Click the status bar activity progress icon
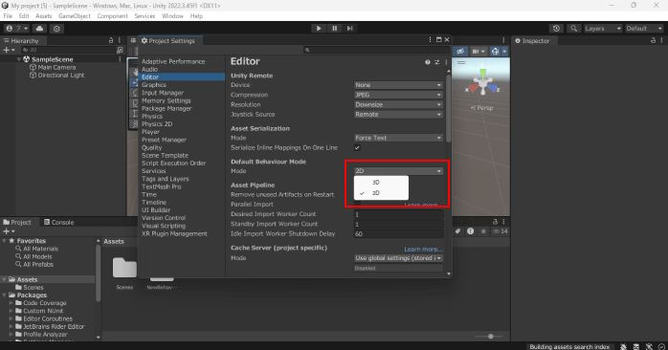This screenshot has height=350, width=668. (661, 346)
